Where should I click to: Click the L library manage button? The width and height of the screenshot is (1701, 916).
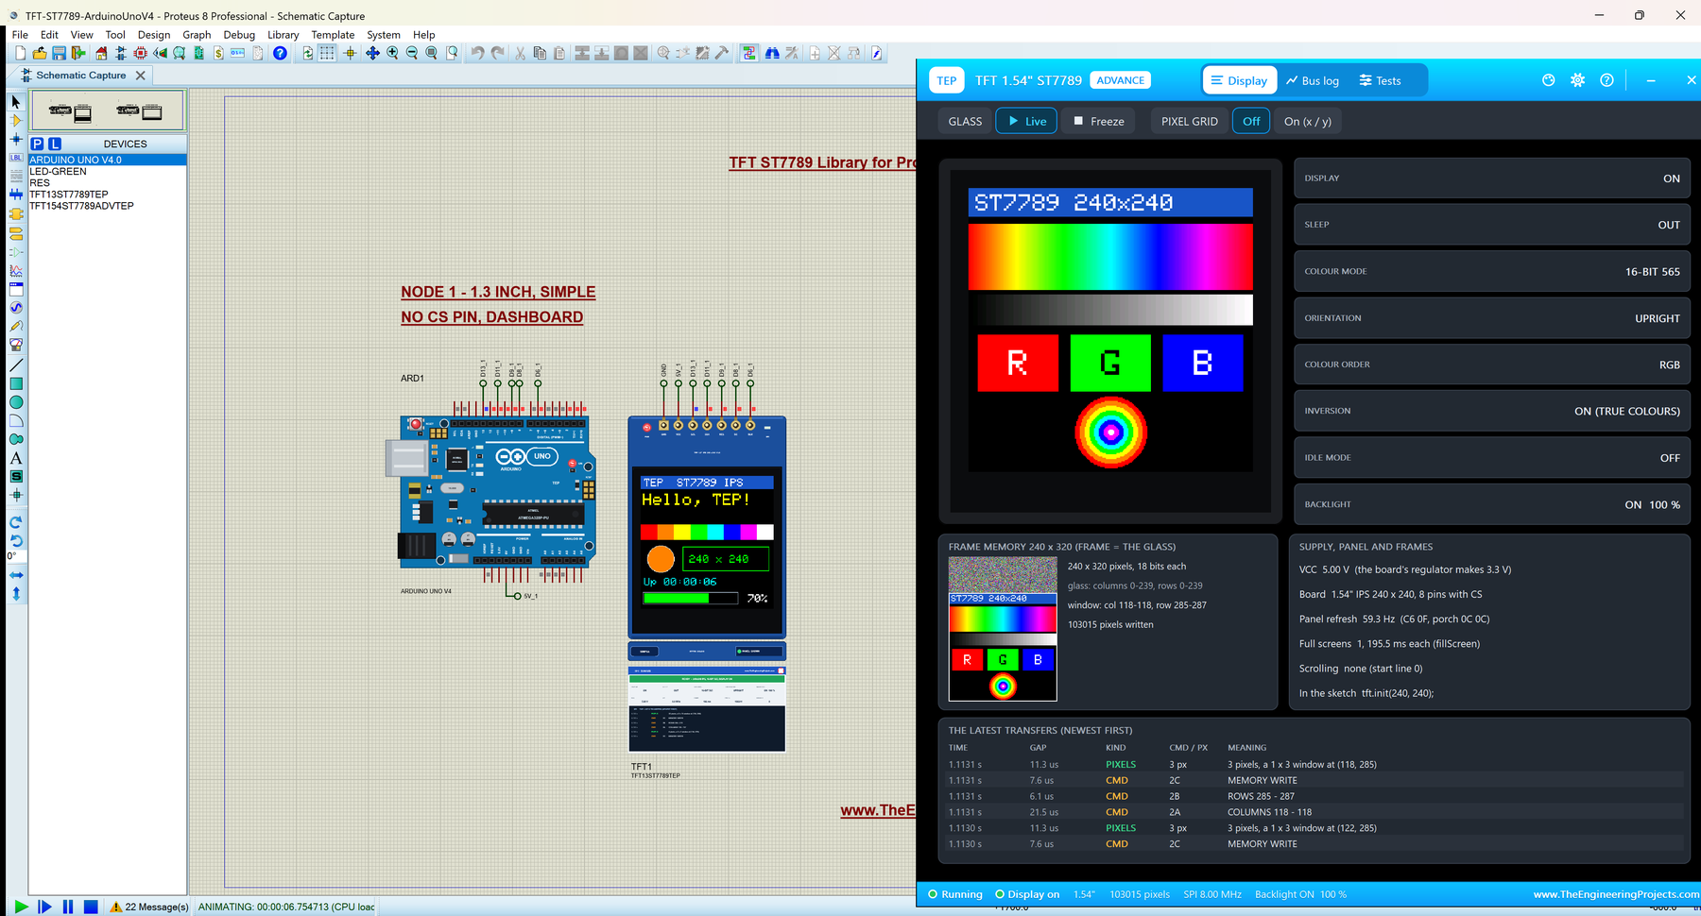point(55,144)
